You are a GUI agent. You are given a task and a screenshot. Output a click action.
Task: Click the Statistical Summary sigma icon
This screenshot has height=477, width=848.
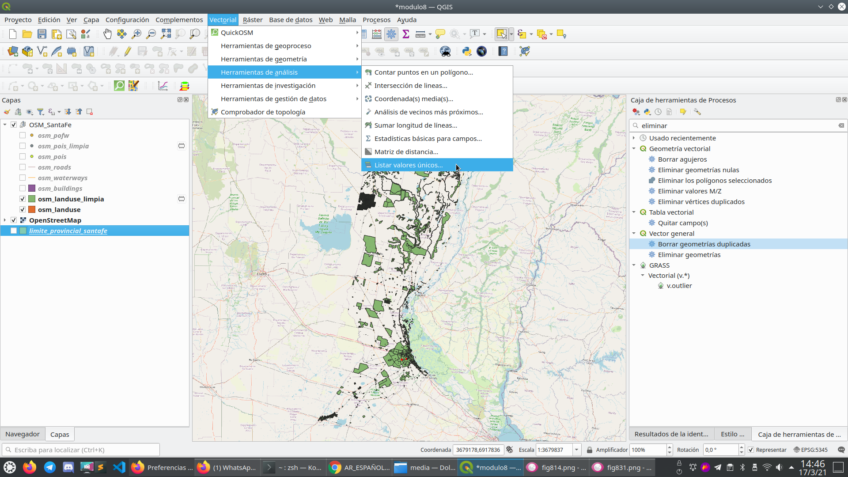point(406,34)
